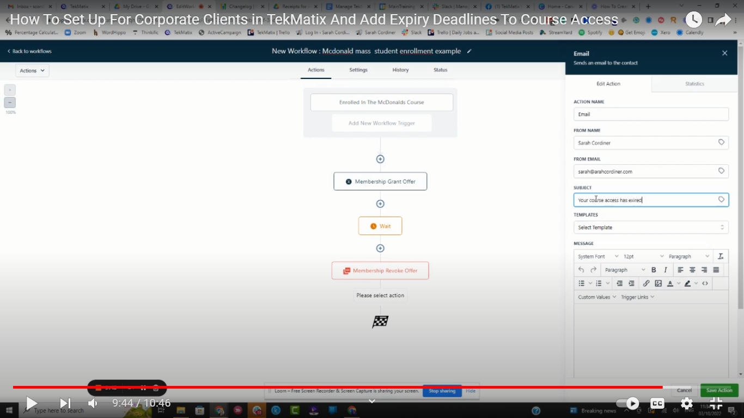Screen dimensions: 744x418
Task: Click the tag icon in From Email field
Action: pyautogui.click(x=721, y=171)
